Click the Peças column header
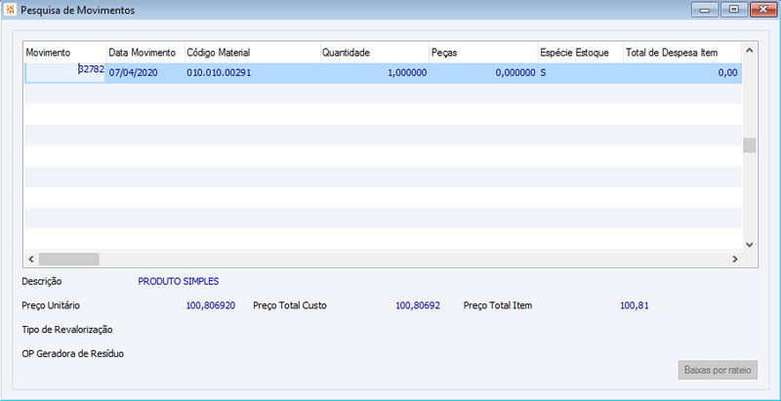Image resolution: width=781 pixels, height=401 pixels. (x=483, y=53)
